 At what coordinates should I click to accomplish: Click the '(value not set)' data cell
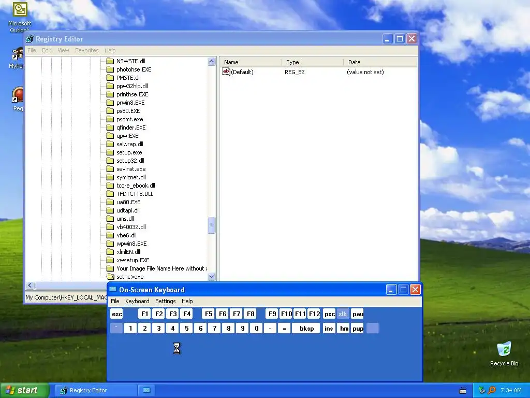click(365, 72)
